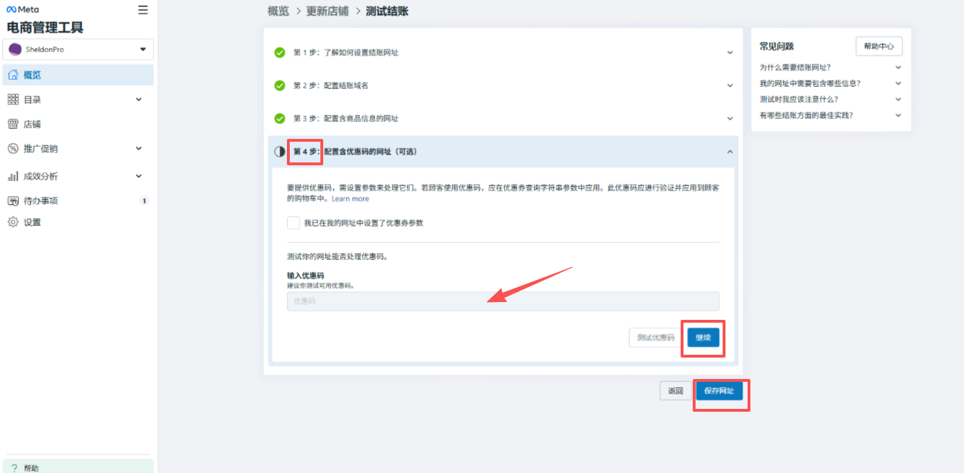This screenshot has width=964, height=473.
Task: Open the Learn more link
Action: point(350,199)
